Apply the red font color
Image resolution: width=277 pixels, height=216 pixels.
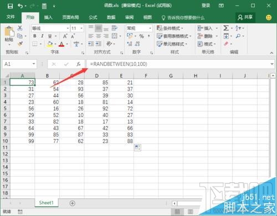[61, 44]
